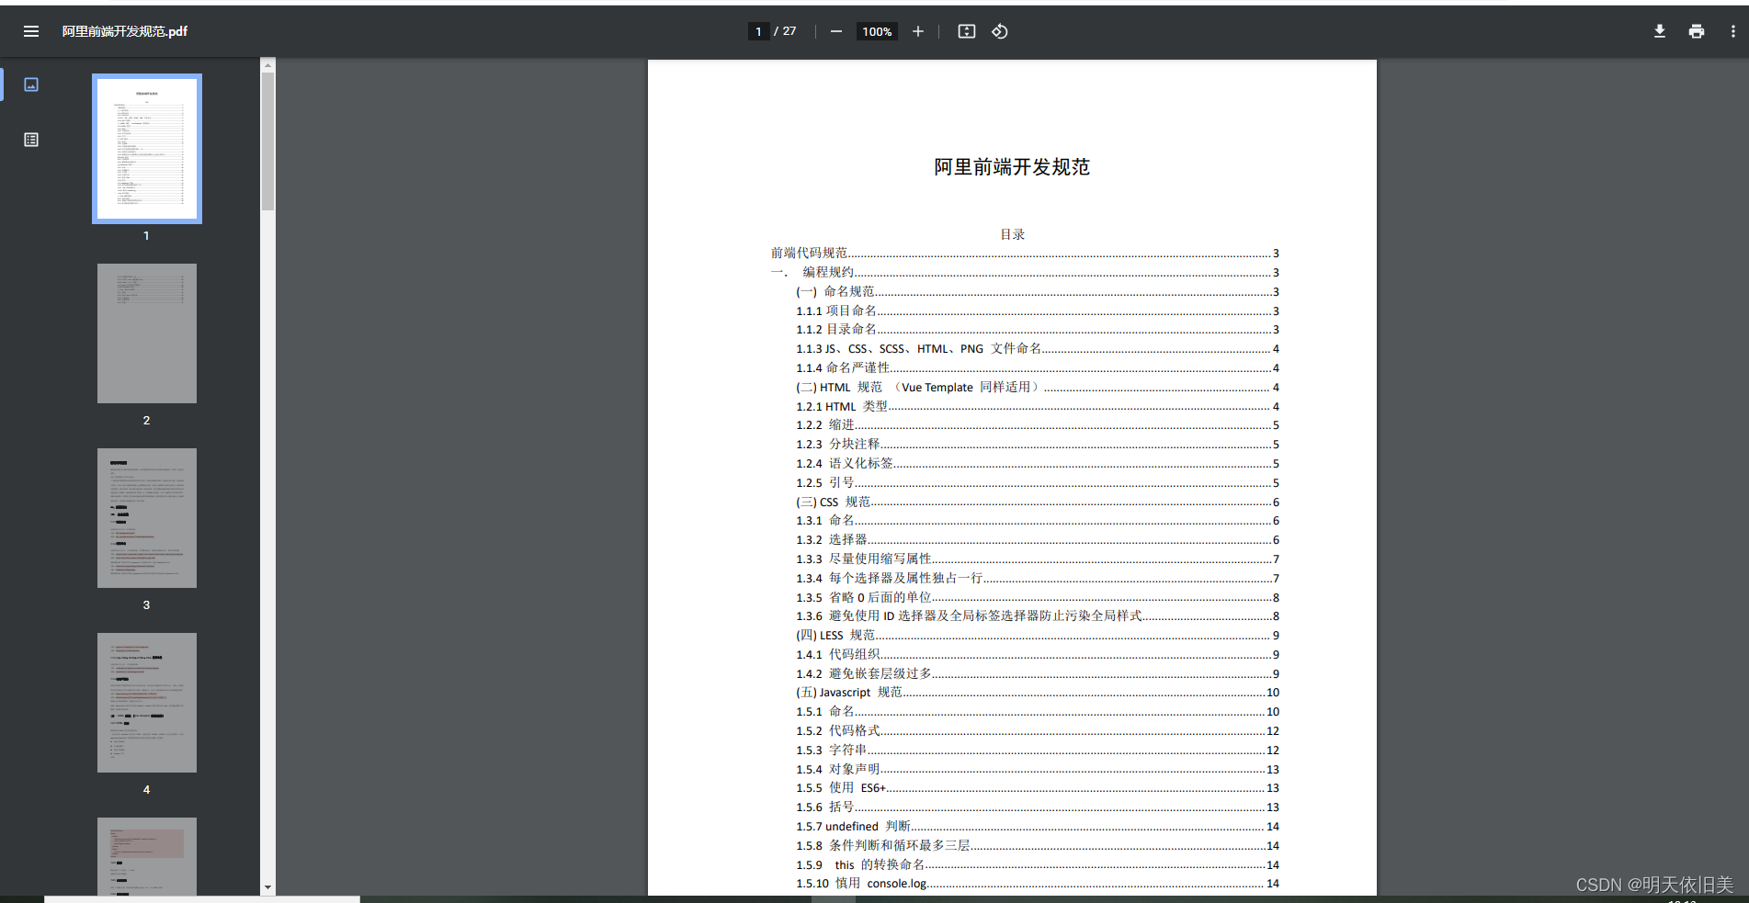The image size is (1749, 903).
Task: Show document outline view in sidebar
Action: pyautogui.click(x=31, y=140)
